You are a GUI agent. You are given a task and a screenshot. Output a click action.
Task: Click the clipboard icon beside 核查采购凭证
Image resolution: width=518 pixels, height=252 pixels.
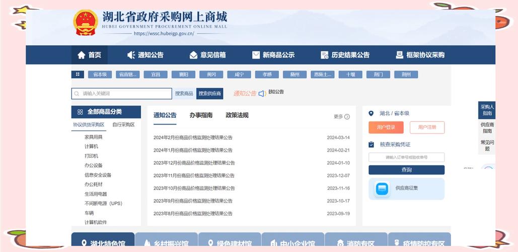[x=372, y=145]
